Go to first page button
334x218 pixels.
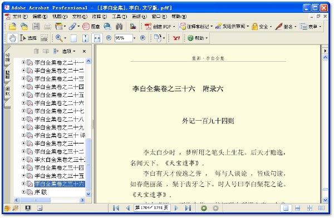tap(116, 208)
